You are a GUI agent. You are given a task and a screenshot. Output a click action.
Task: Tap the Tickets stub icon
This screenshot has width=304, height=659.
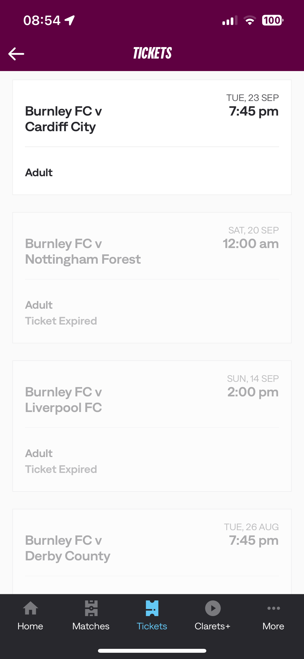tap(152, 608)
